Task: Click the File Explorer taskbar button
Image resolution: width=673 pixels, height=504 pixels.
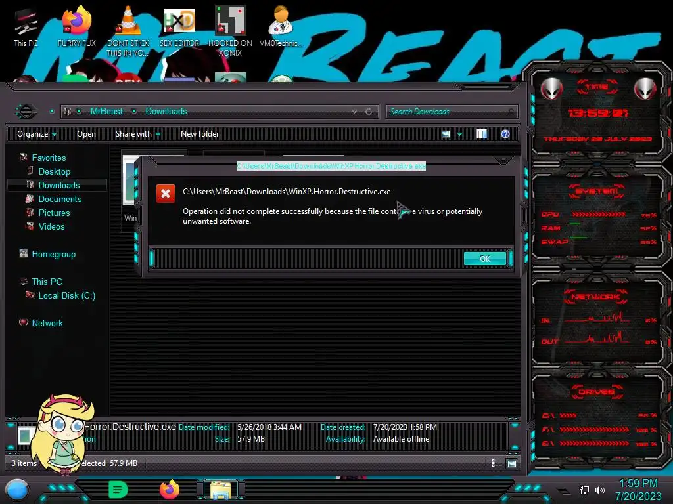Action: pyautogui.click(x=221, y=490)
